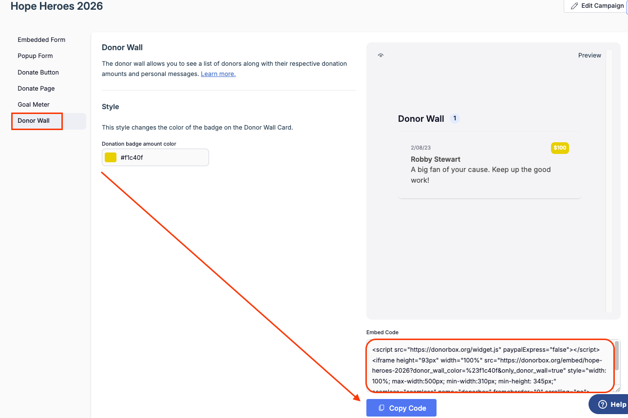Click the #f1c40f hex color field

[155, 157]
